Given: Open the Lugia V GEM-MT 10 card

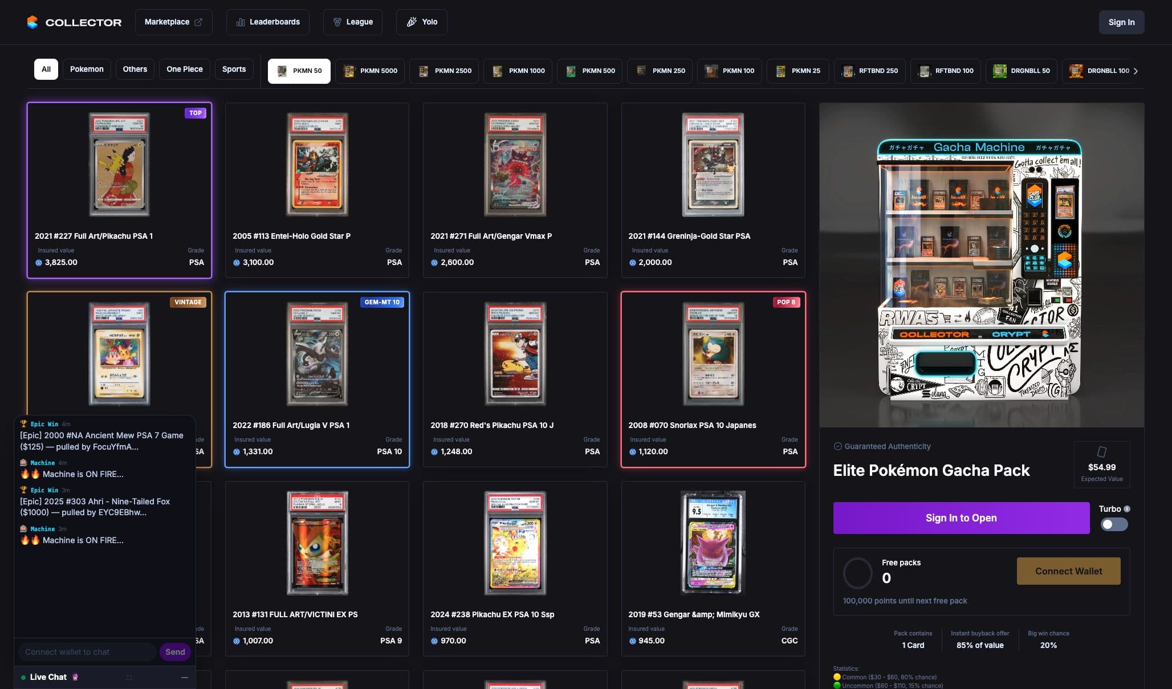Looking at the screenshot, I should coord(317,380).
